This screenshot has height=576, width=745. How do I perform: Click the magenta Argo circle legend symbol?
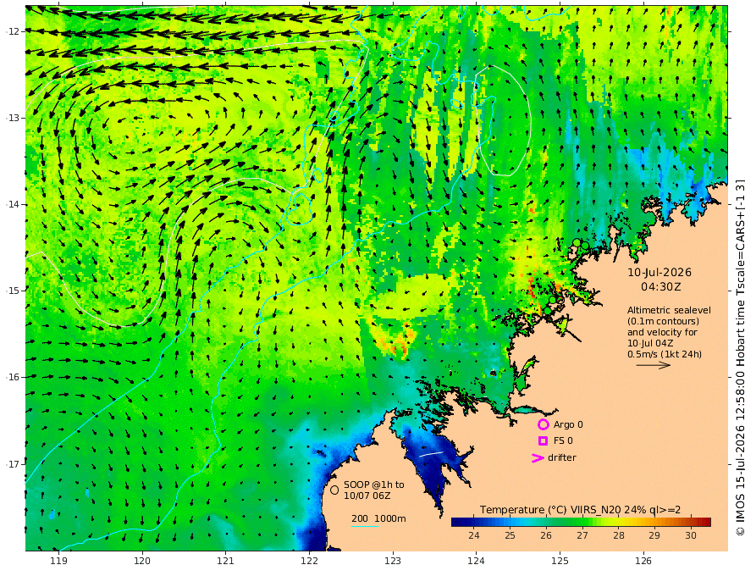pyautogui.click(x=543, y=424)
